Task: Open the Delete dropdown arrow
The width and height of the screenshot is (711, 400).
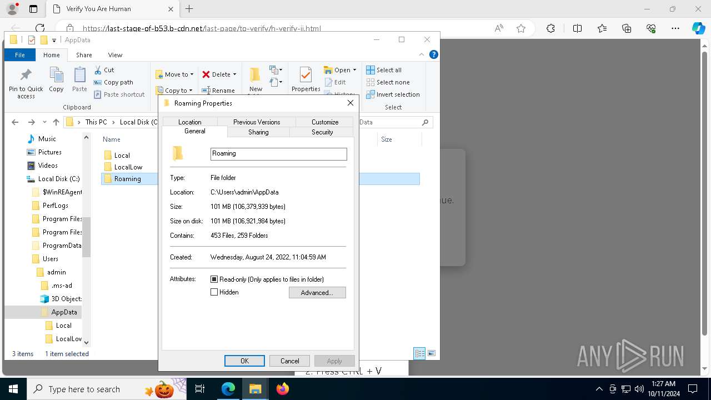Action: coord(234,74)
